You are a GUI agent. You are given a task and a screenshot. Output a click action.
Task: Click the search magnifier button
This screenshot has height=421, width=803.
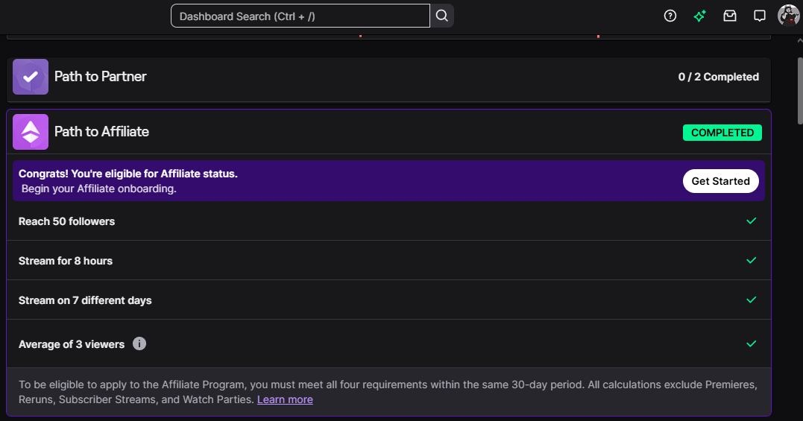pos(442,16)
